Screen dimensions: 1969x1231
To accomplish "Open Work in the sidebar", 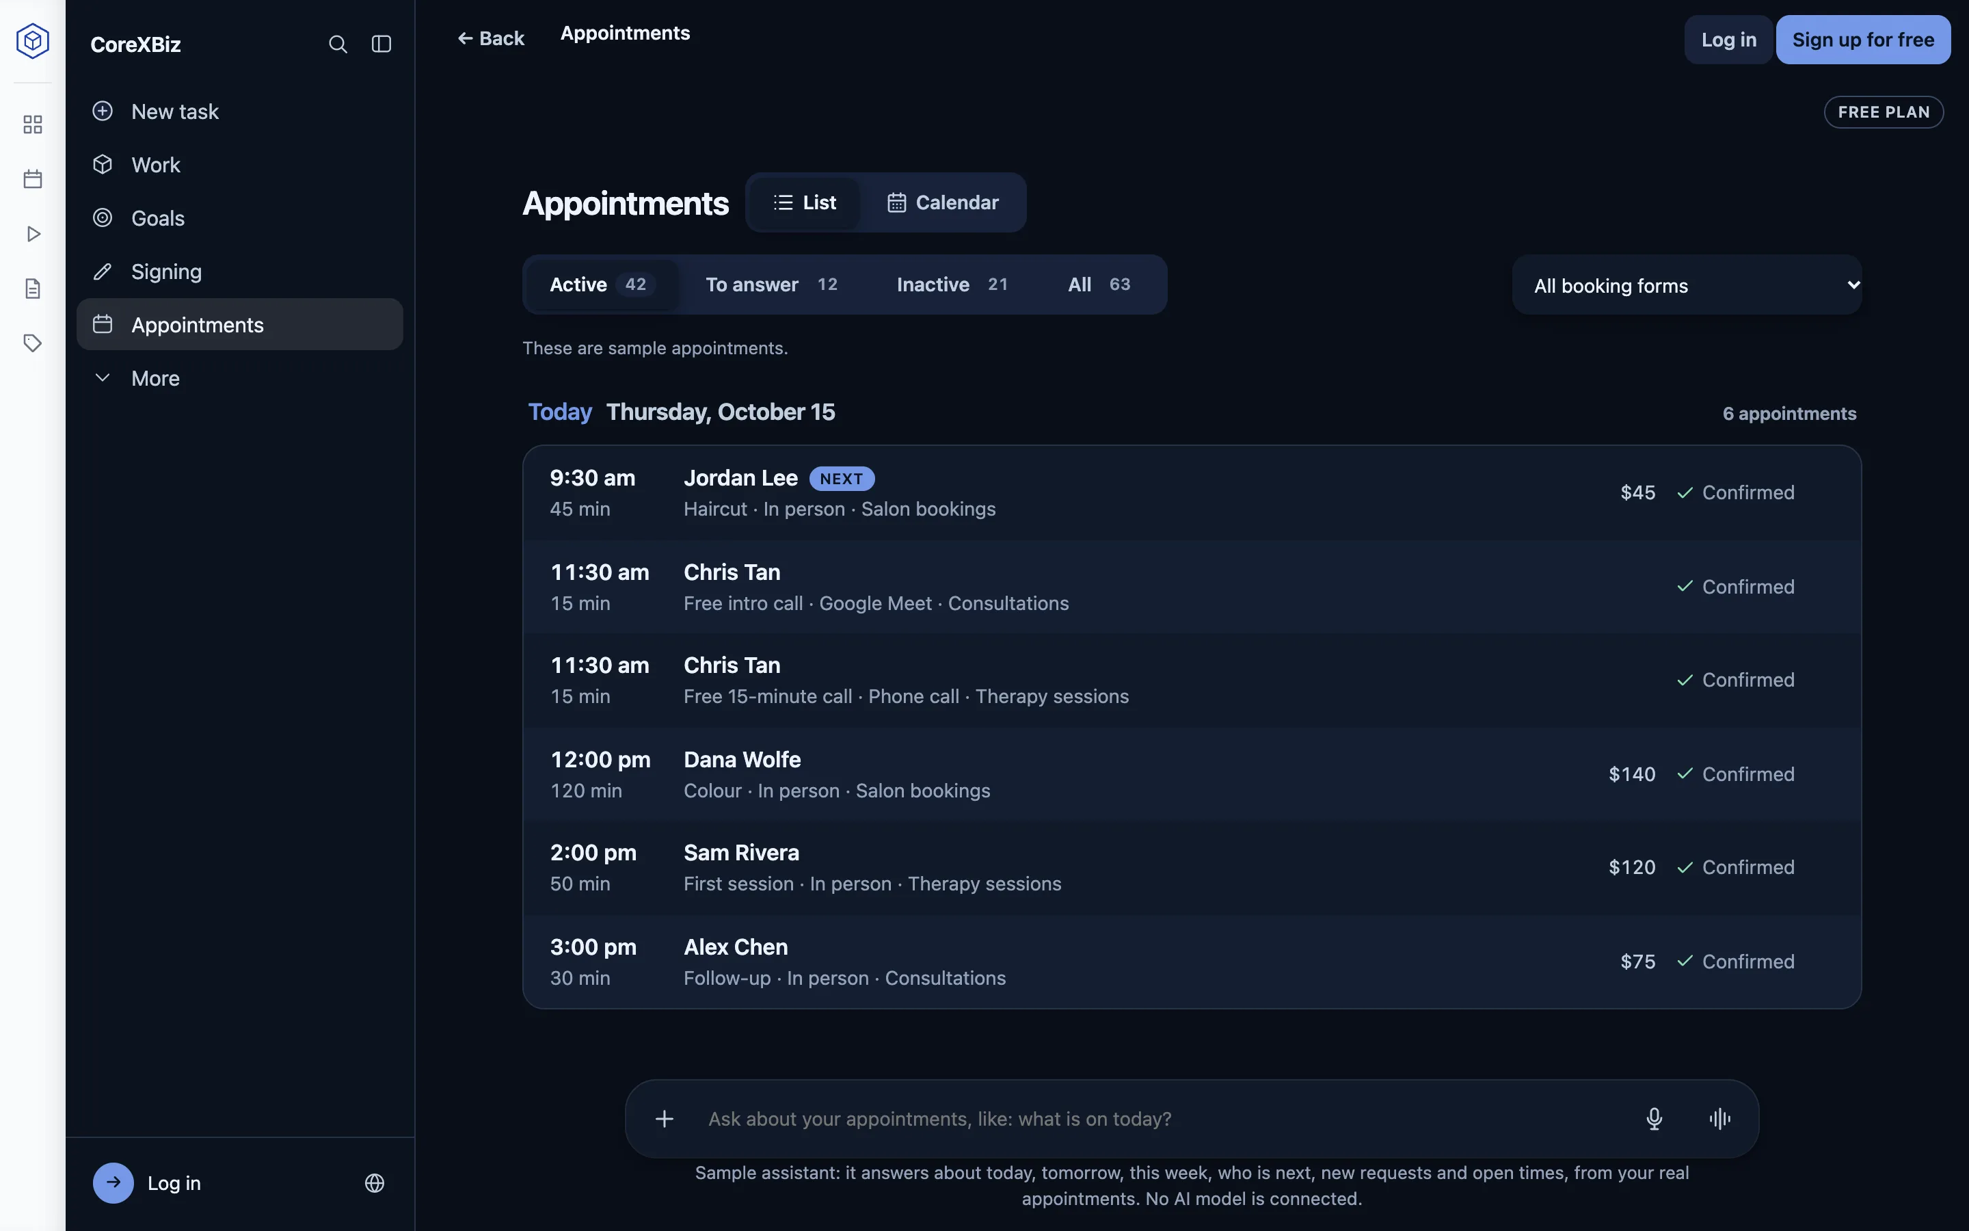I will pyautogui.click(x=239, y=164).
